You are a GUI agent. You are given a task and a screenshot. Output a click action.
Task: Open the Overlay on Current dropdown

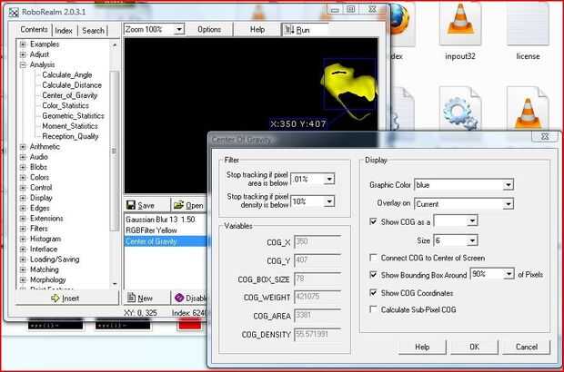click(x=508, y=204)
